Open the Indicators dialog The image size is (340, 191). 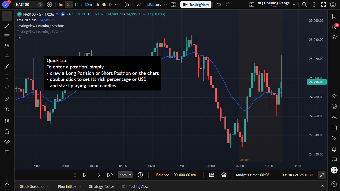[x=149, y=5]
